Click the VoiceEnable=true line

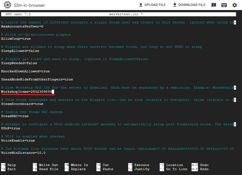tap(18, 140)
